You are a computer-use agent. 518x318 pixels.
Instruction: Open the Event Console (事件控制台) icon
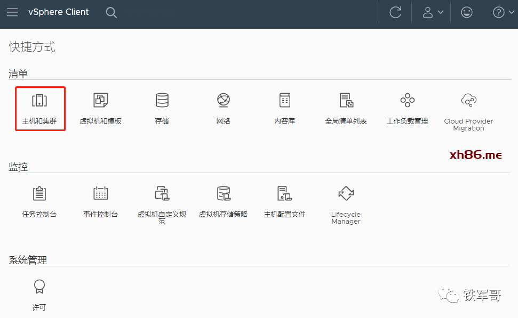pyautogui.click(x=100, y=194)
